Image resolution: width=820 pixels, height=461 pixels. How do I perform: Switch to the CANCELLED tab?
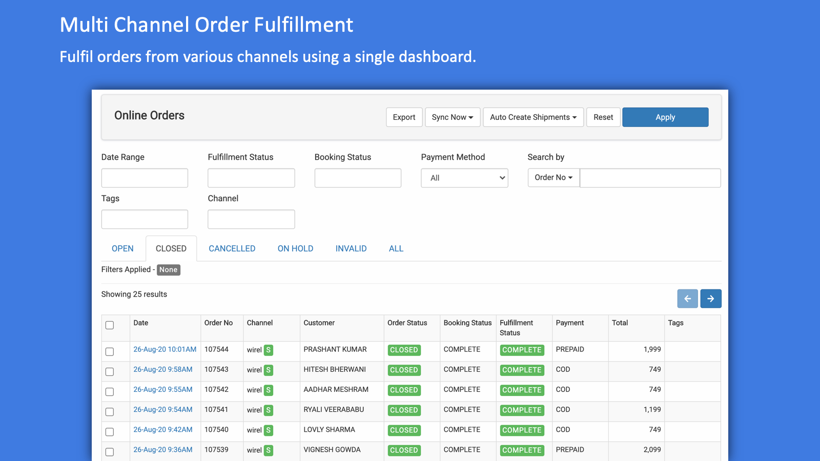[232, 248]
